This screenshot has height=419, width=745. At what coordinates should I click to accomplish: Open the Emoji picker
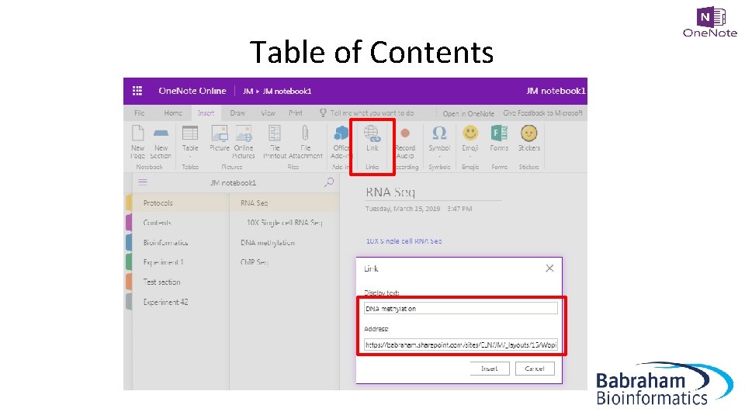point(470,141)
